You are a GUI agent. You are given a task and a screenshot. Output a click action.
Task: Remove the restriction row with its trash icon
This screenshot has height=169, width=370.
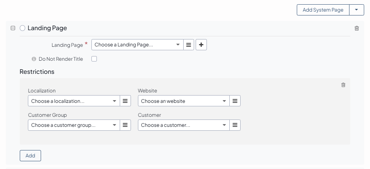(x=343, y=85)
